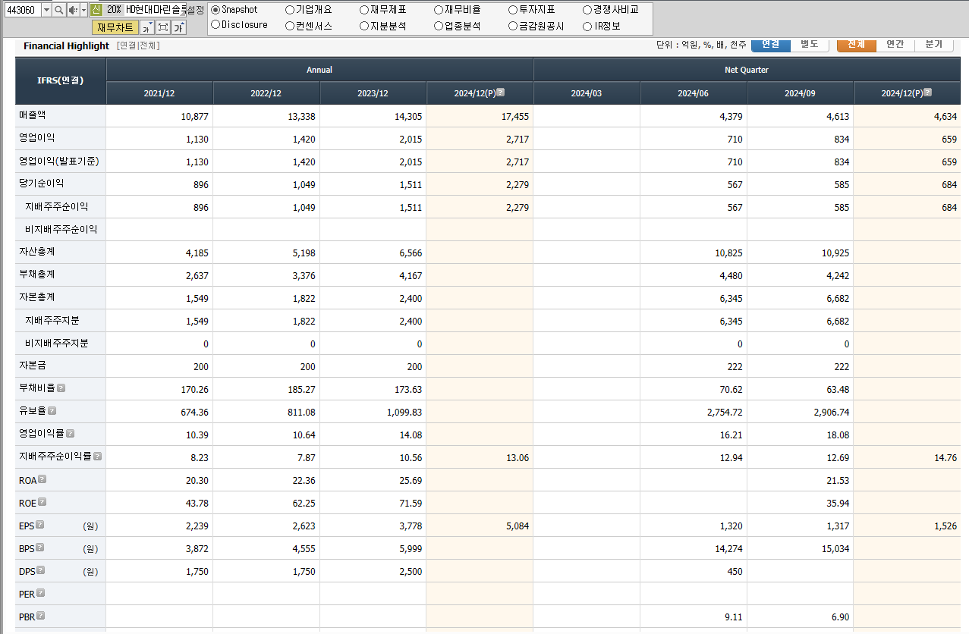Open help icon next to DPS
Screen dimensions: 969x634
coord(41,570)
